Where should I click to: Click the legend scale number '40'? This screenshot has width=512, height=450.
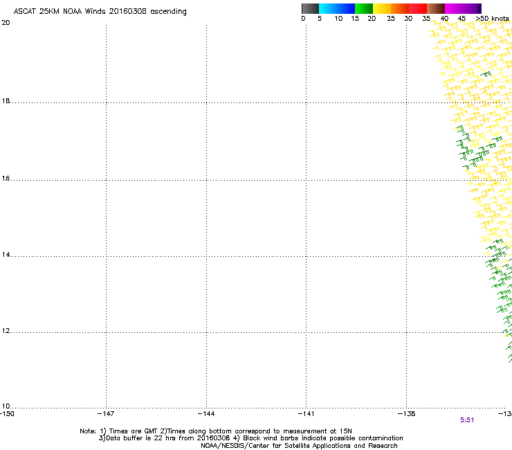click(x=444, y=19)
